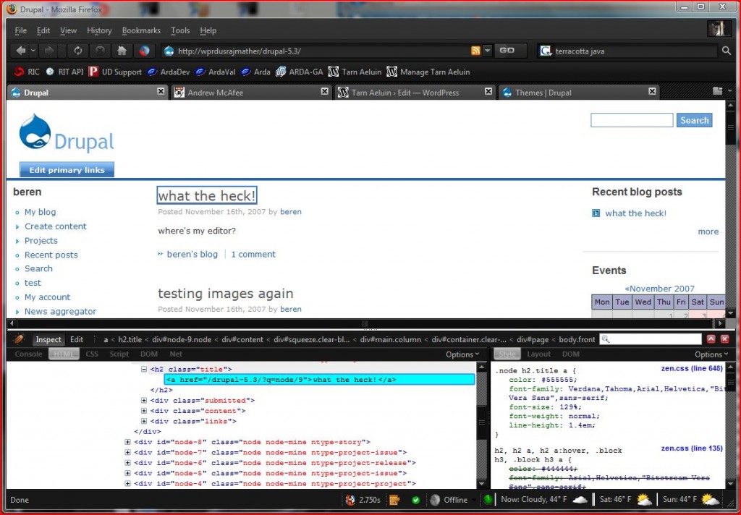Click the Home icon in the browser toolbar

(x=122, y=51)
